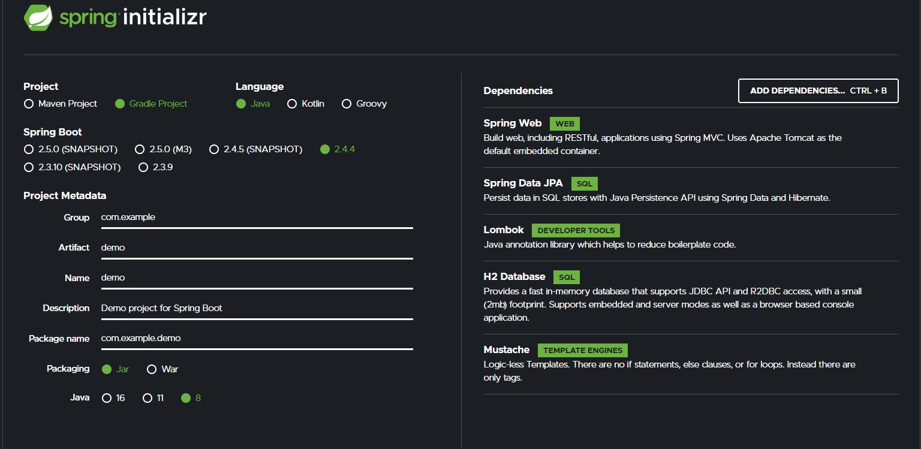921x449 pixels.
Task: Click the Mustache description text
Action: coord(670,371)
